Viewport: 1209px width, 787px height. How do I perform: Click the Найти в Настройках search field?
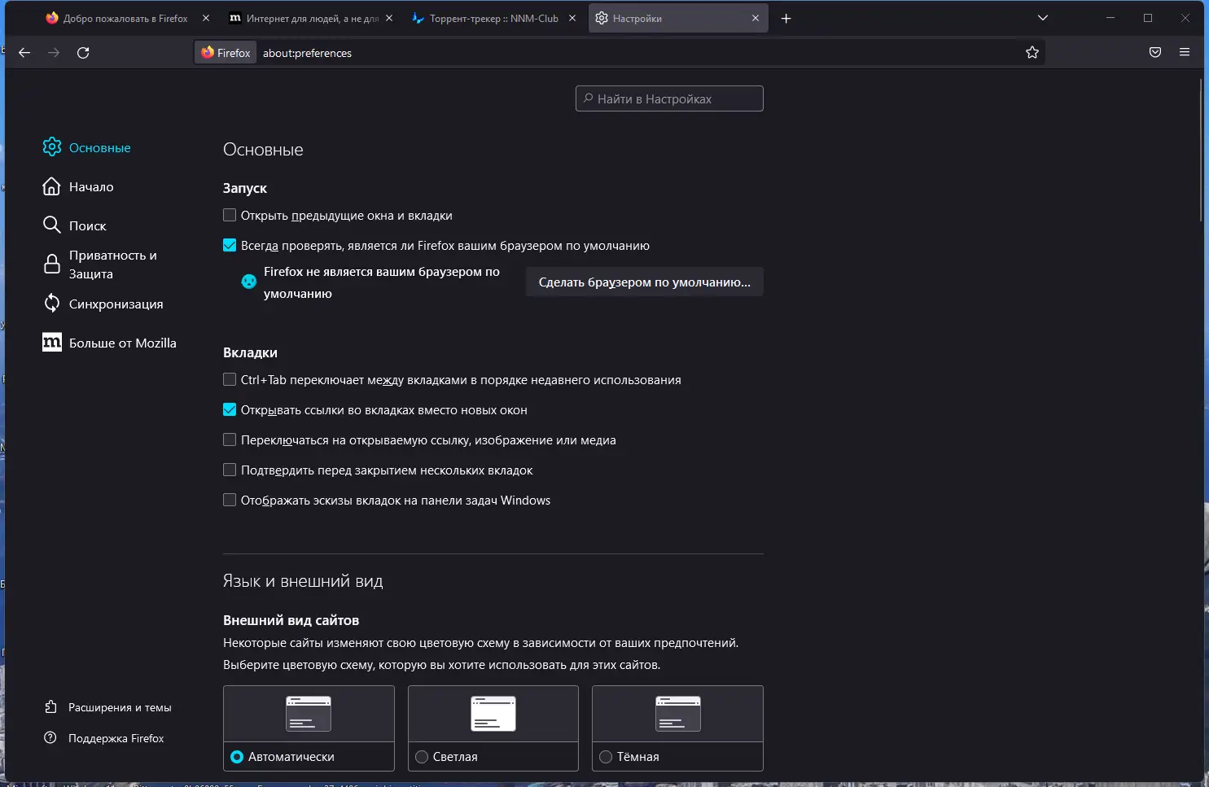pyautogui.click(x=669, y=98)
